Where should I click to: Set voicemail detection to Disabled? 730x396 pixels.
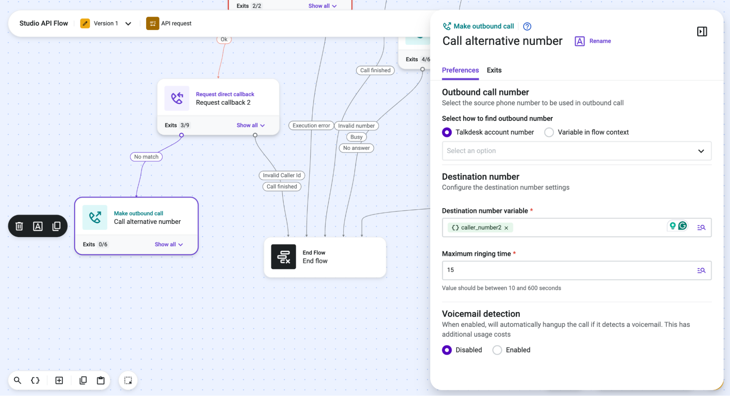447,350
